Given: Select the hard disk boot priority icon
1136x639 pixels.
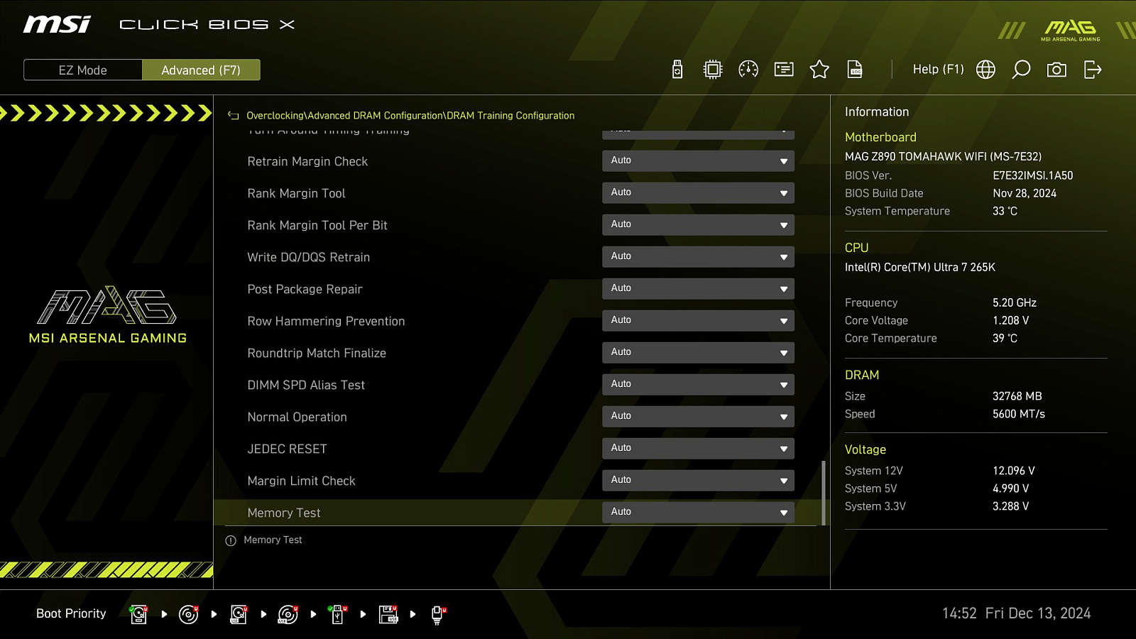Looking at the screenshot, I should coord(138,614).
